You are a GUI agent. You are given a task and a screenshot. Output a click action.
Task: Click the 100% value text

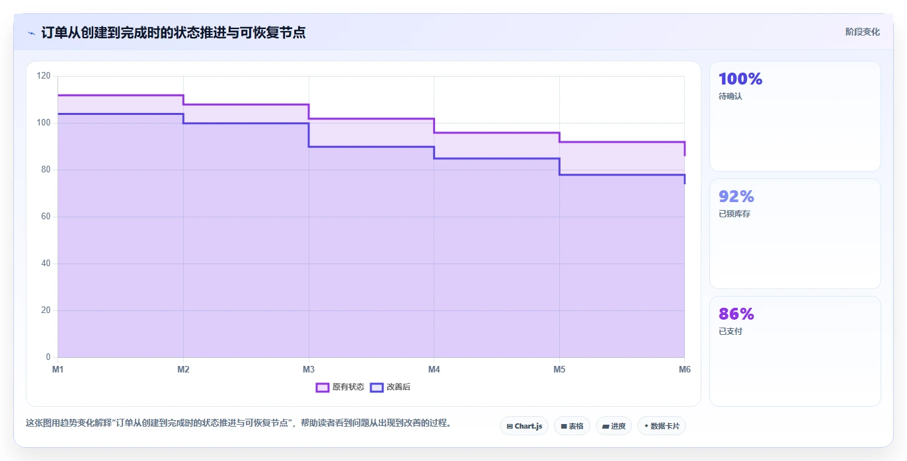(x=740, y=79)
